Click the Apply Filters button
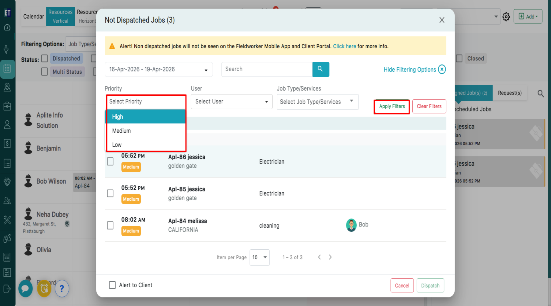The image size is (551, 306). [392, 106]
